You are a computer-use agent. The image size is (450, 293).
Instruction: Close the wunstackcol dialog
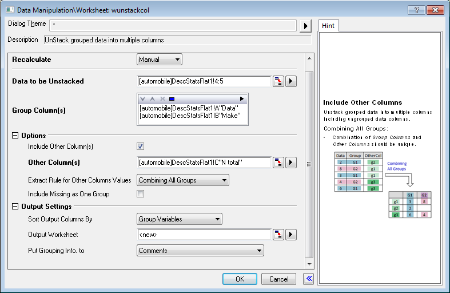[x=435, y=10]
